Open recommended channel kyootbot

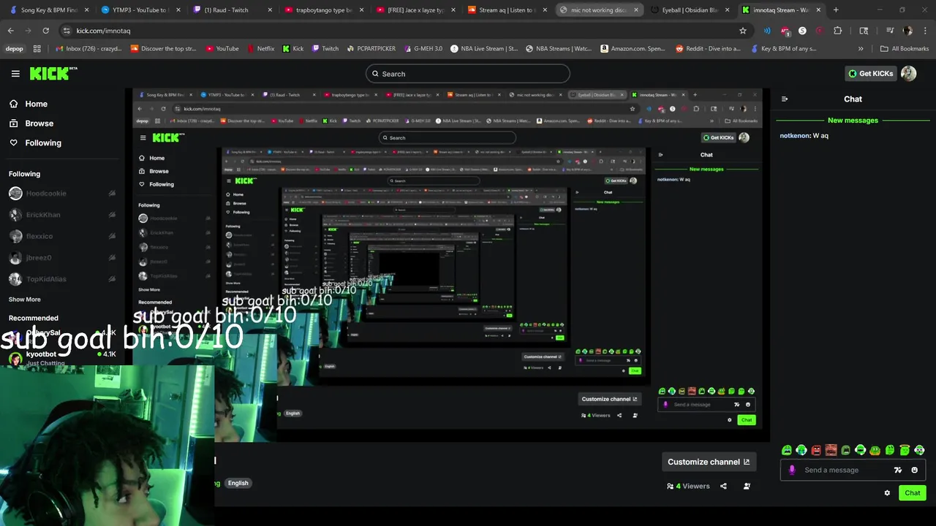point(62,358)
